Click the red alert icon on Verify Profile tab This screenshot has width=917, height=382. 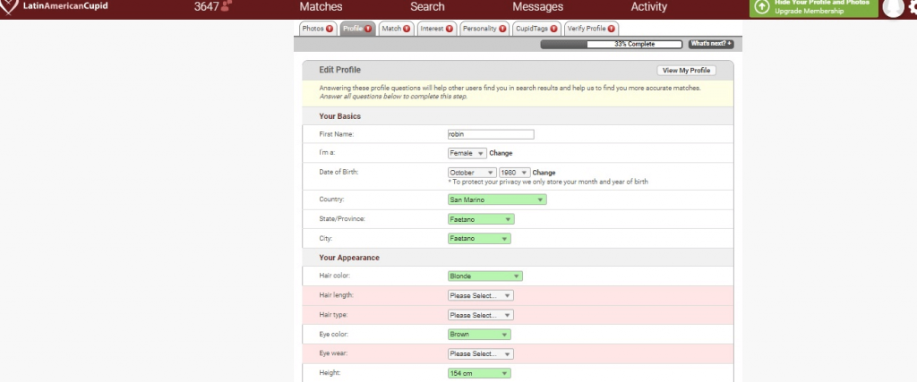coord(613,29)
